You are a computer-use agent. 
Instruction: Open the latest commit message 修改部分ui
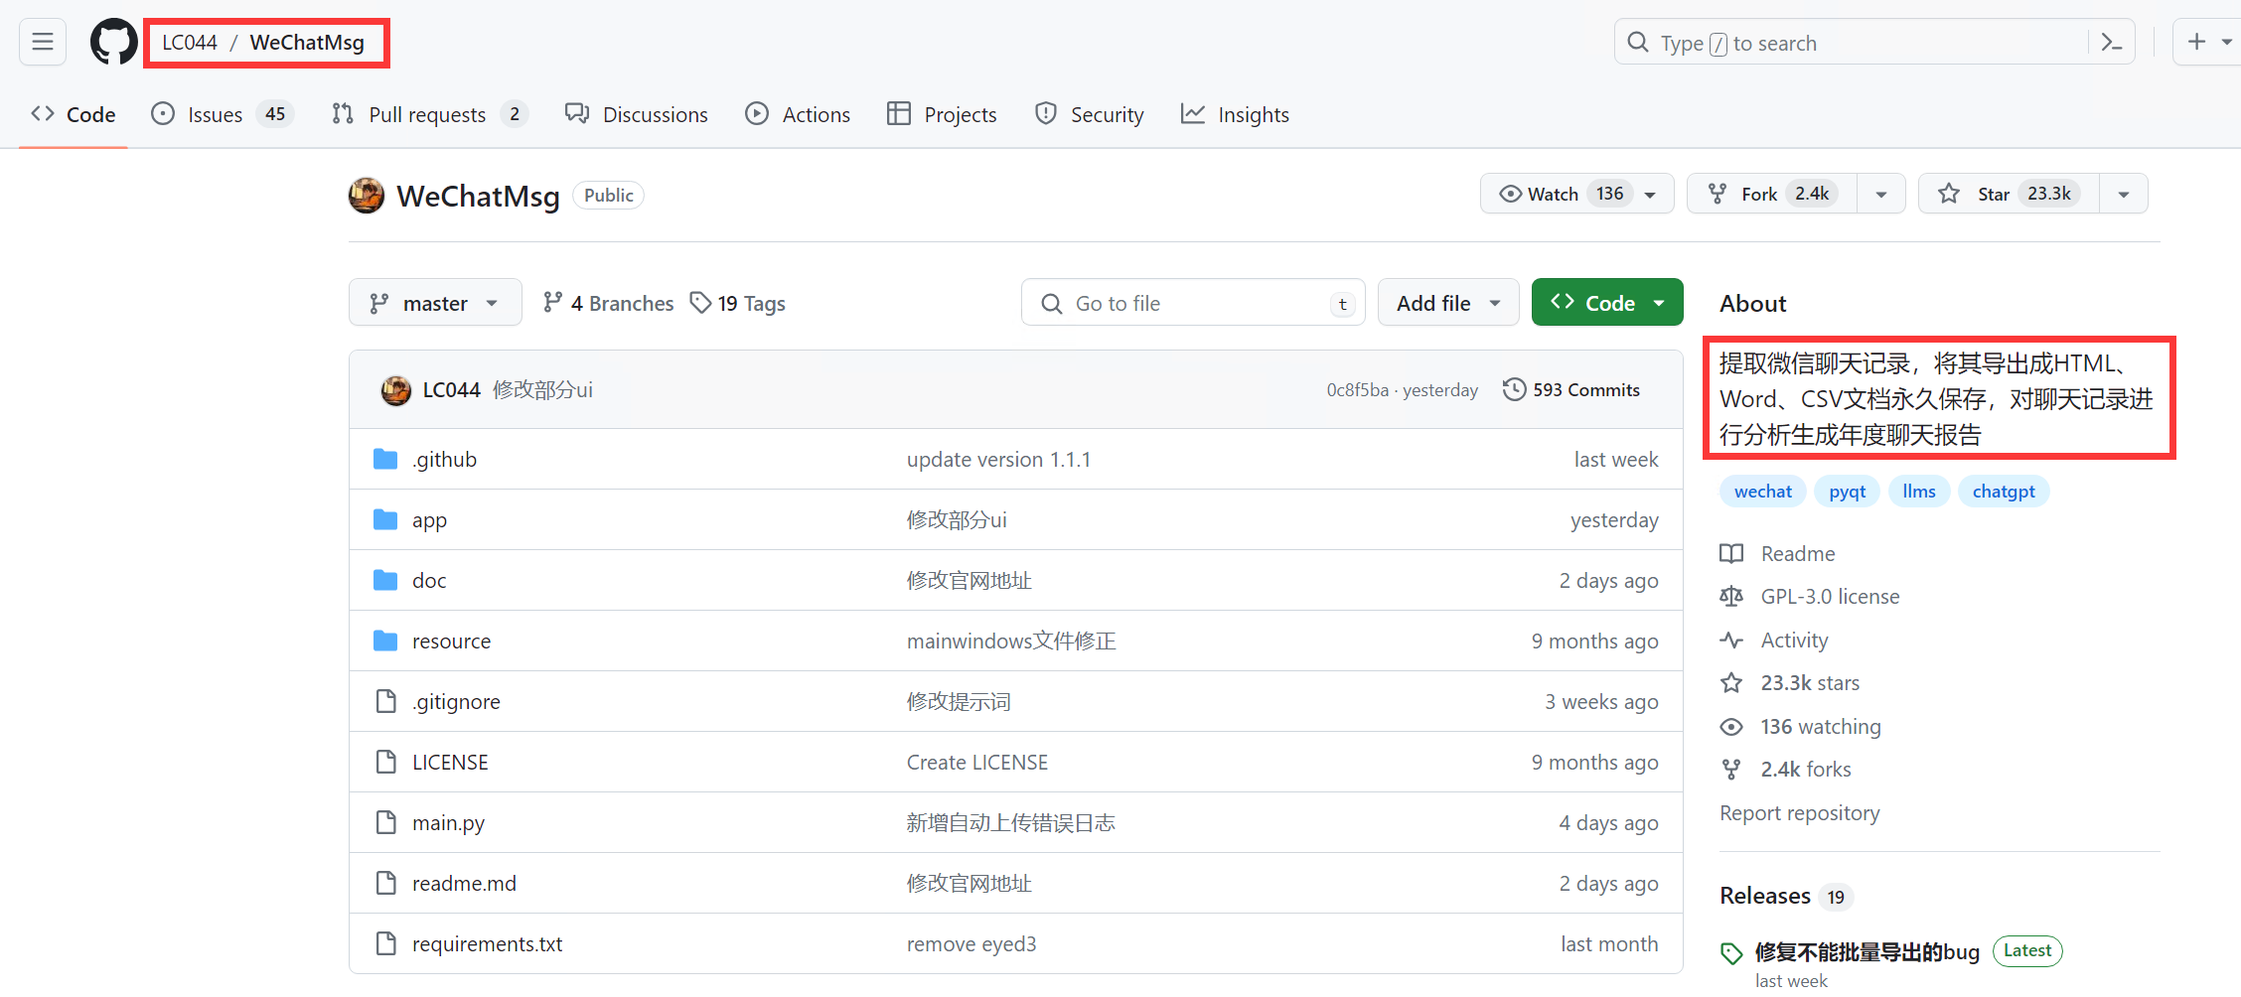(542, 390)
